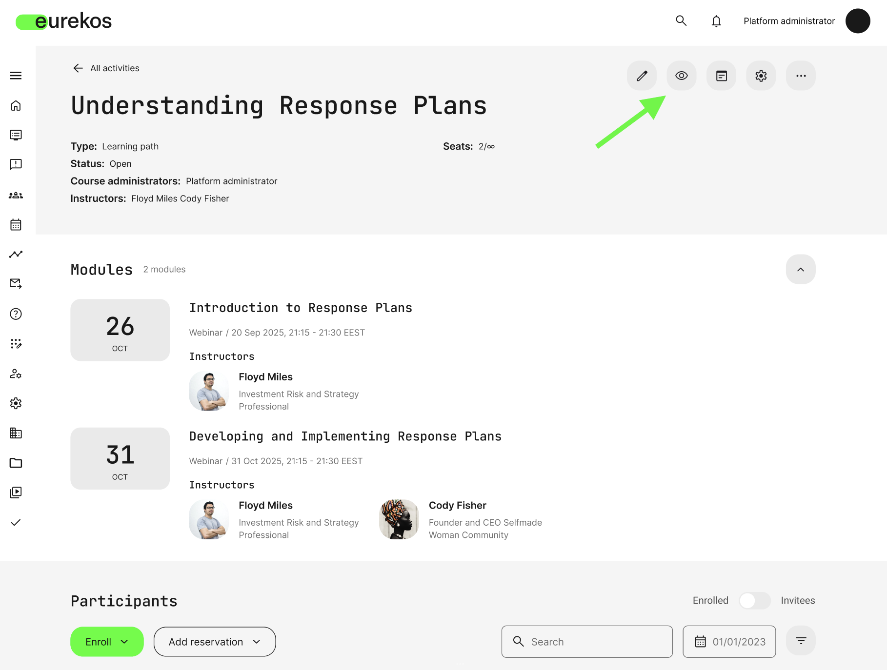Viewport: 887px width, 670px height.
Task: Expand the hamburger sidebar menu
Action: click(16, 76)
